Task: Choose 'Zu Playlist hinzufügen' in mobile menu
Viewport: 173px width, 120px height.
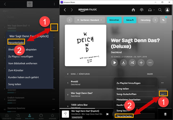Action: (21, 57)
